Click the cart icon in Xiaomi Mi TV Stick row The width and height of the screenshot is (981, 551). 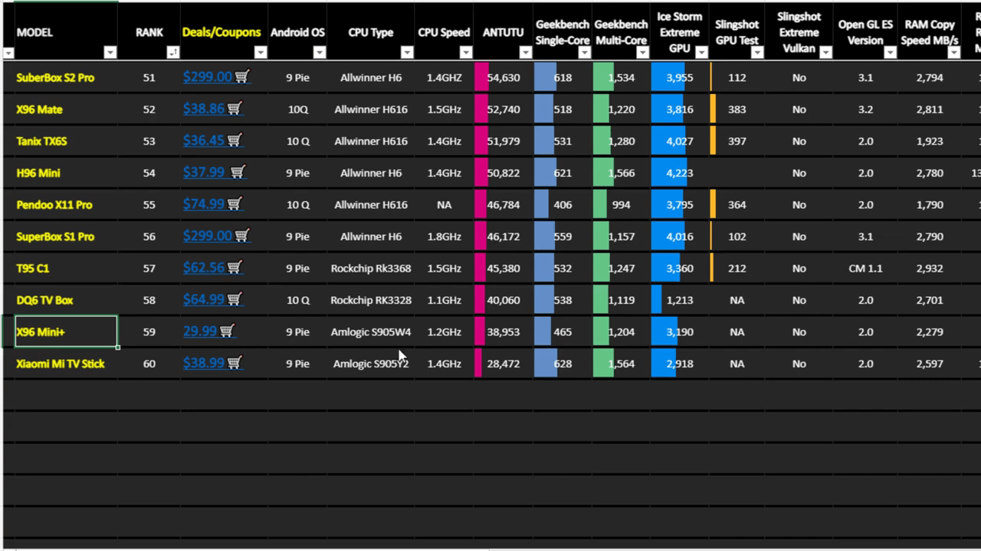(235, 363)
